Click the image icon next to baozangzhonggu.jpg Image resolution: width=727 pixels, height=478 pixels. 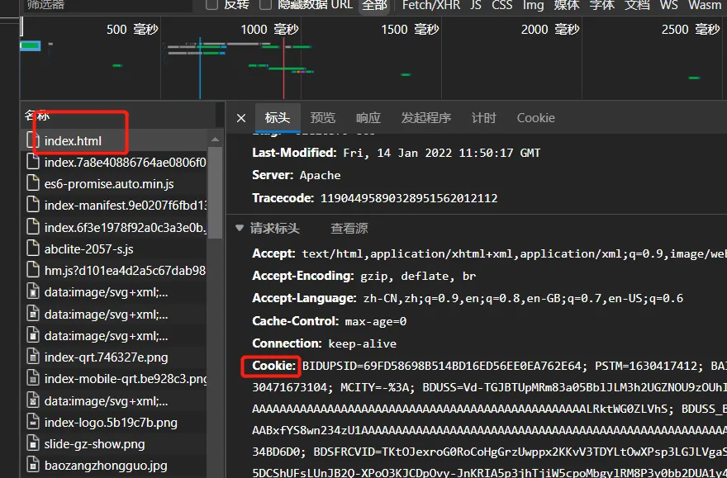click(31, 465)
